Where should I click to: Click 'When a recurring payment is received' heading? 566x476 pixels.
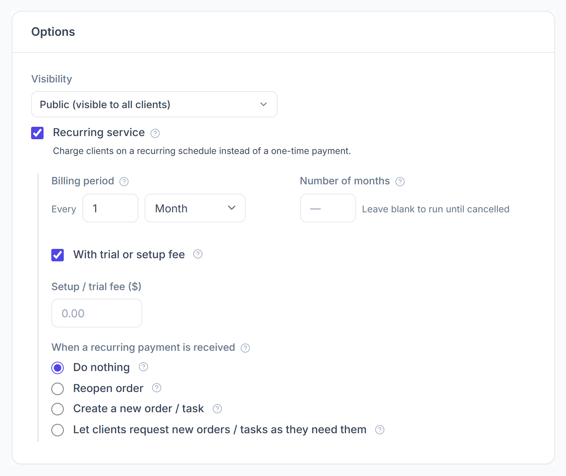tap(143, 347)
